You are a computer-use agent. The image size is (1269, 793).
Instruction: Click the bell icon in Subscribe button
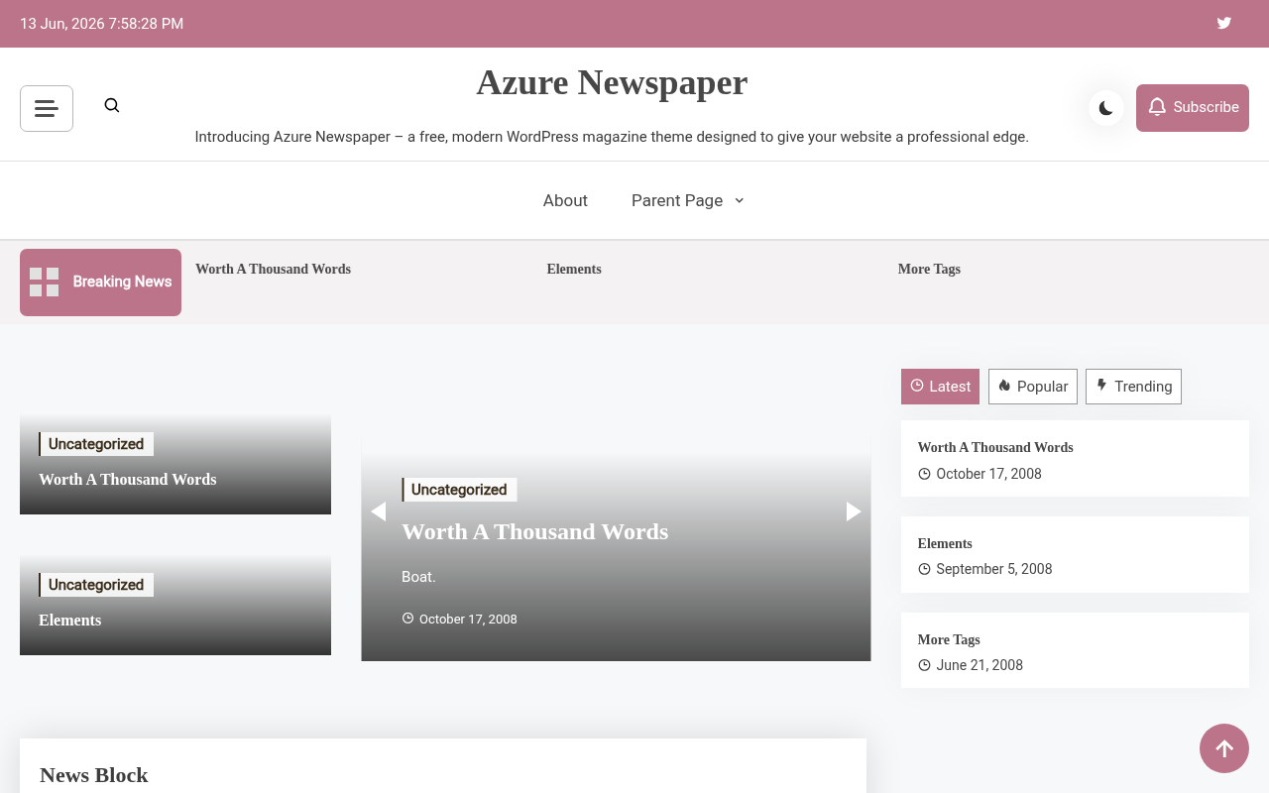click(x=1157, y=107)
